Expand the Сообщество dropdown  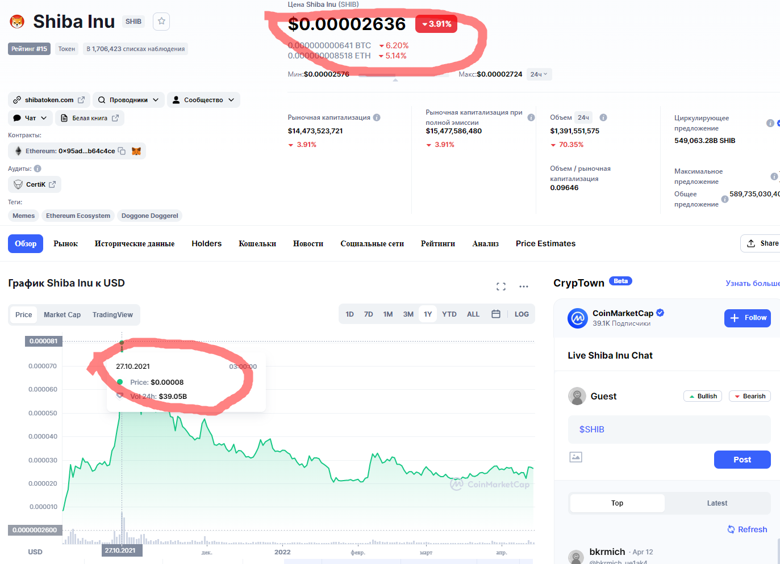[203, 100]
